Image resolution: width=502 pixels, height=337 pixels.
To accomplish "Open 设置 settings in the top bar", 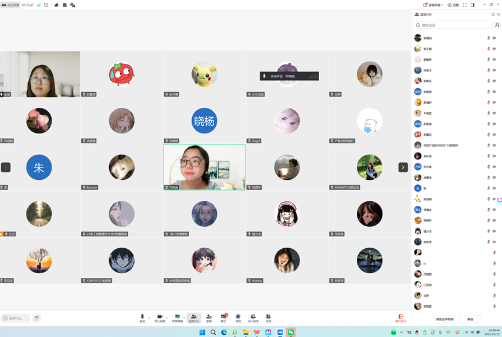I will point(453,5).
